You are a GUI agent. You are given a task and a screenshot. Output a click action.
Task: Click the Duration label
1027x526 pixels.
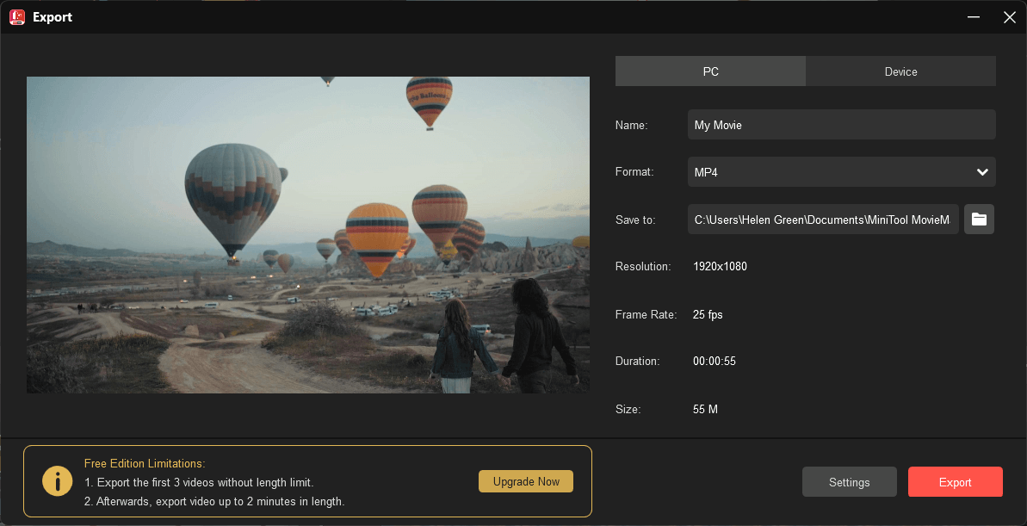[637, 361]
